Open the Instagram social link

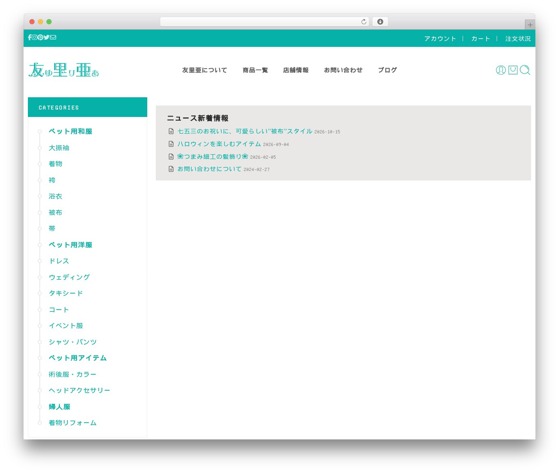tap(35, 38)
